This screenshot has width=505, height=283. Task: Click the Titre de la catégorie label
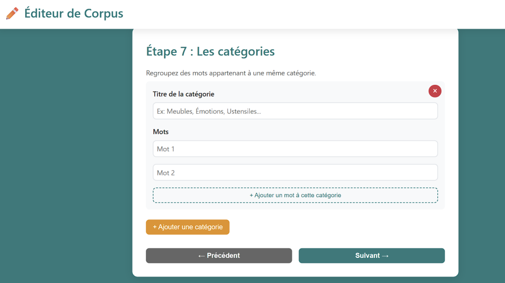pyautogui.click(x=183, y=94)
